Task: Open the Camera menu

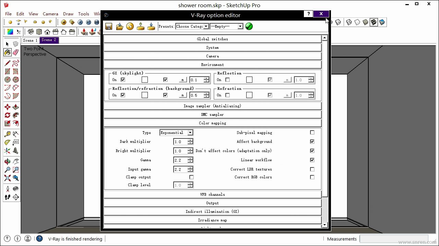Action: coord(50,14)
